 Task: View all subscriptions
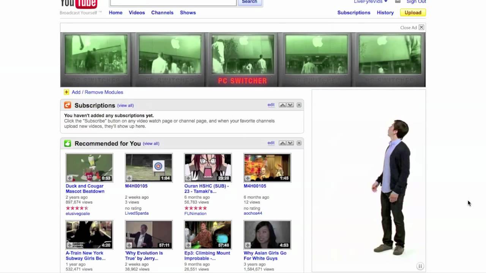(125, 105)
